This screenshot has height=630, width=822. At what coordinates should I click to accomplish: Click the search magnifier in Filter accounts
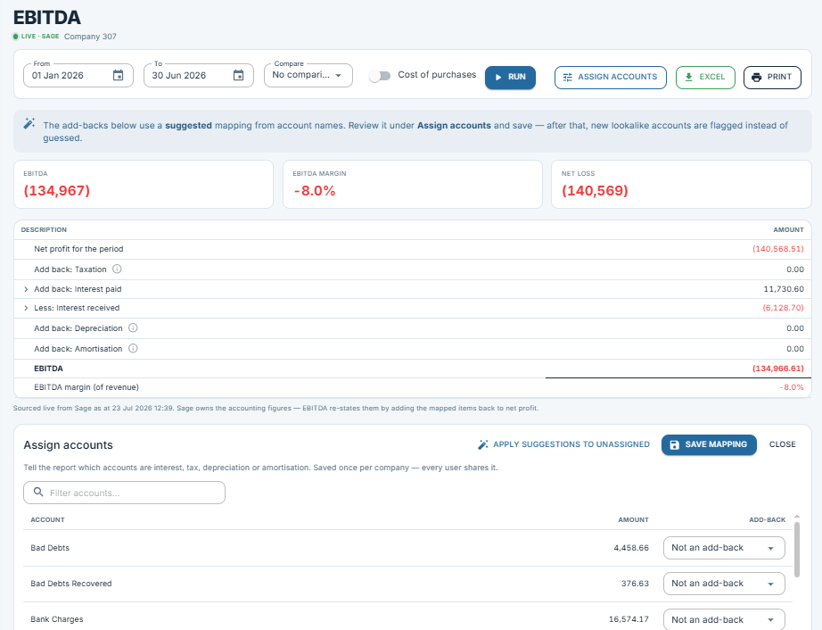(x=38, y=492)
